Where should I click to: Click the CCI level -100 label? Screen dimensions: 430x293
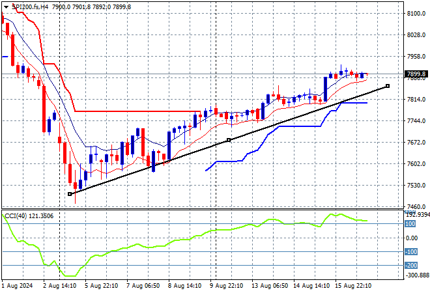(411, 251)
